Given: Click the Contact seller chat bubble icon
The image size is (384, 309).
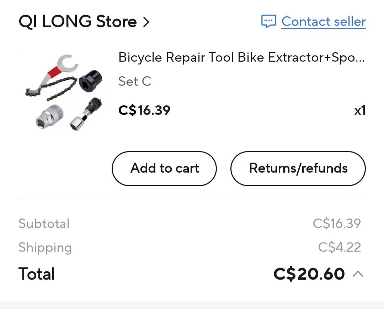Looking at the screenshot, I should click(x=269, y=22).
